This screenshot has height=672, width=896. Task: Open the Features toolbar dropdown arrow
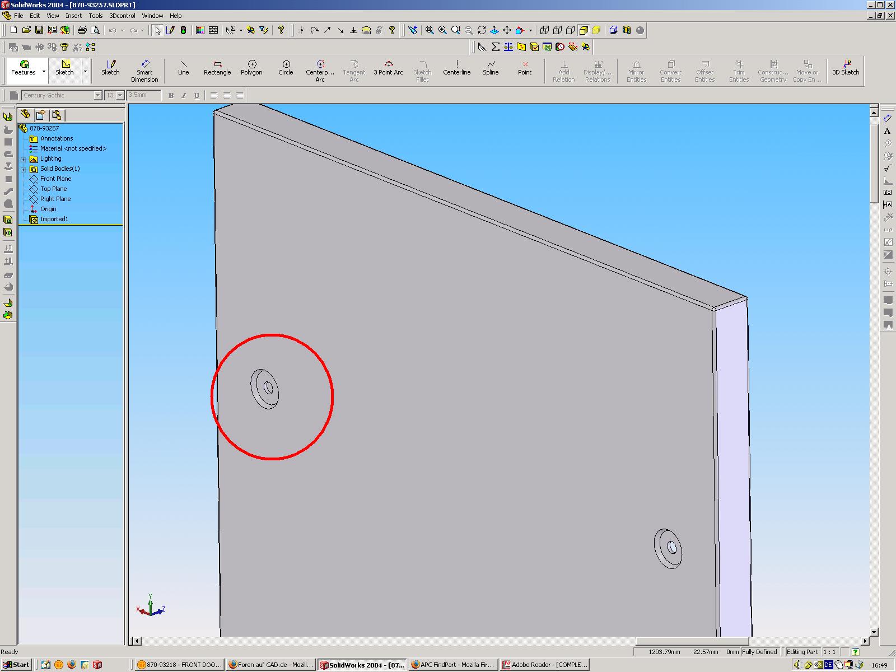click(x=44, y=72)
